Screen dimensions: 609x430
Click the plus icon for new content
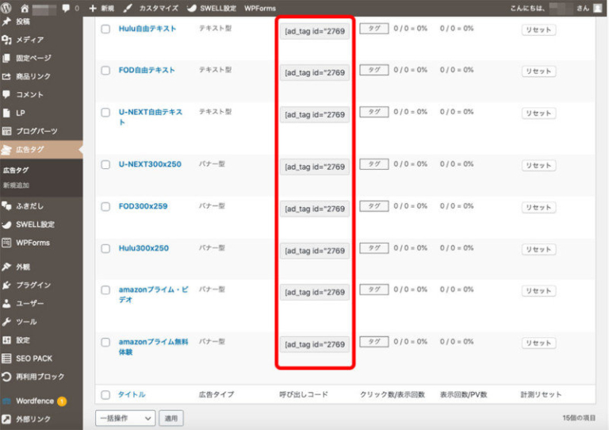(x=92, y=8)
